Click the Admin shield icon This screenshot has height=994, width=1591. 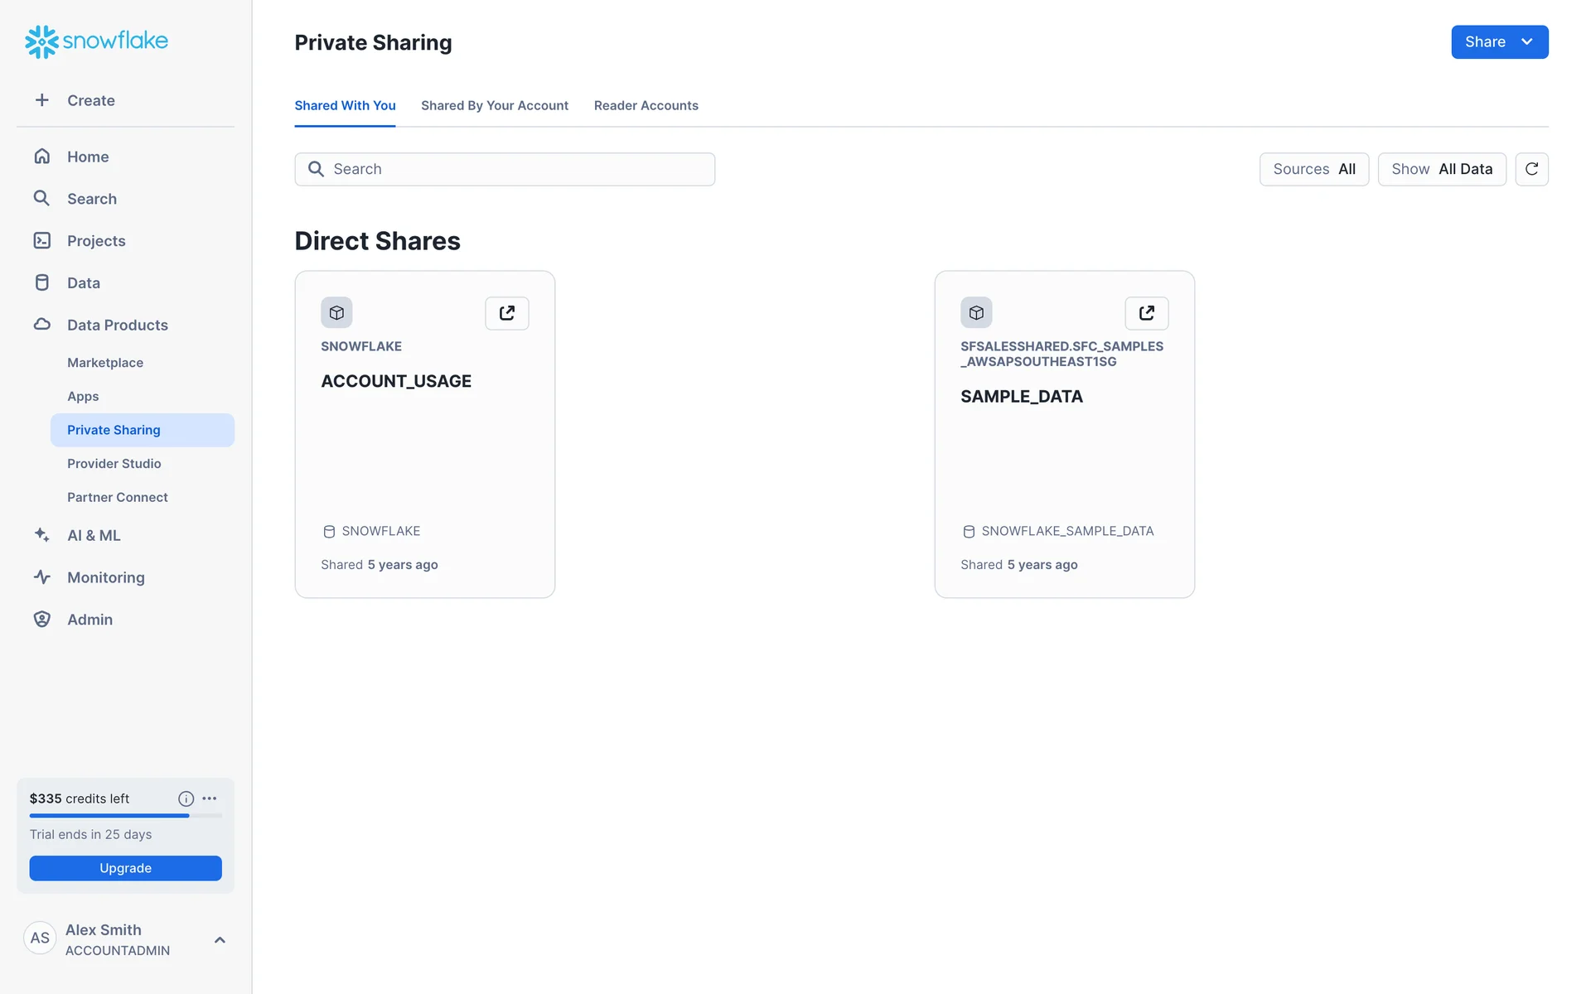click(x=42, y=620)
